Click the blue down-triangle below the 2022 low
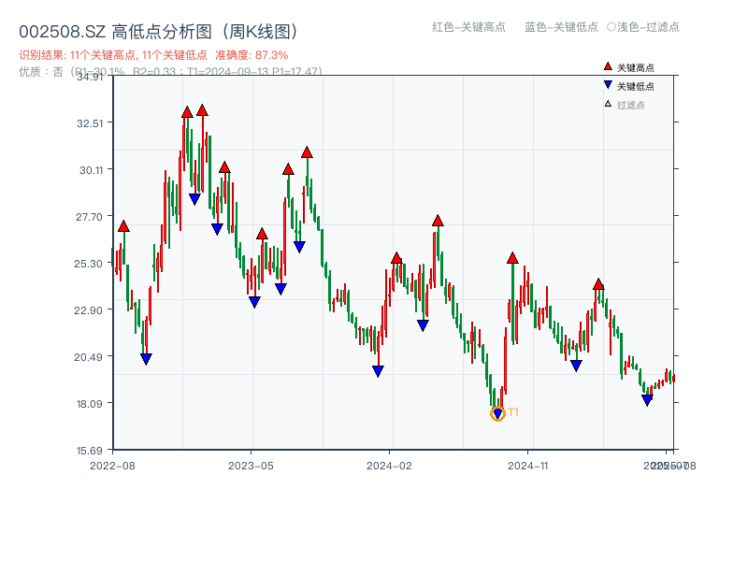The width and height of the screenshot is (748, 561). (146, 358)
